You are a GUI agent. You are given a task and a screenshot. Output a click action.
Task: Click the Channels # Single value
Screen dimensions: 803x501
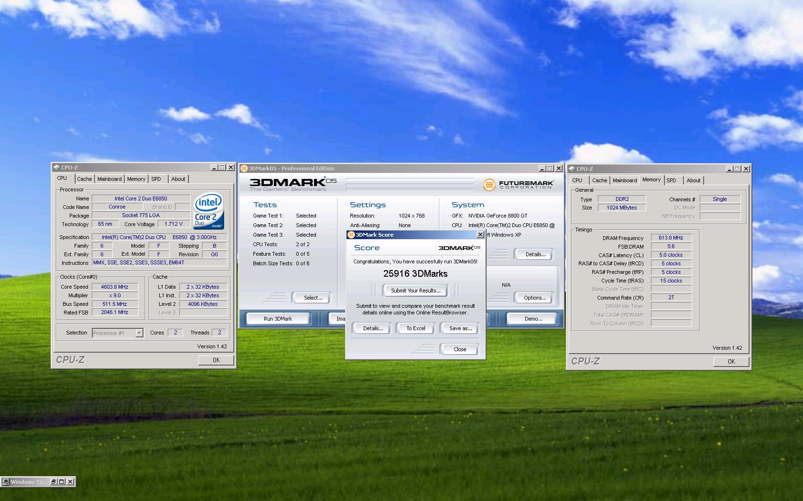[720, 199]
